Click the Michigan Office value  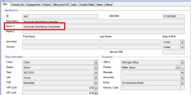130,62
